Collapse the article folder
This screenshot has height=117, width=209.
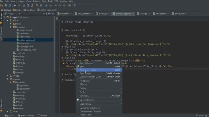pyautogui.click(x=8, y=20)
